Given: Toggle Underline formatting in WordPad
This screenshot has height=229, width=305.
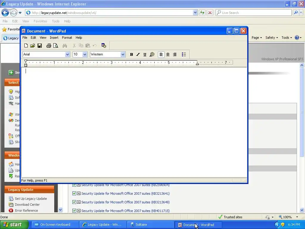Looking at the screenshot, I should [145, 55].
